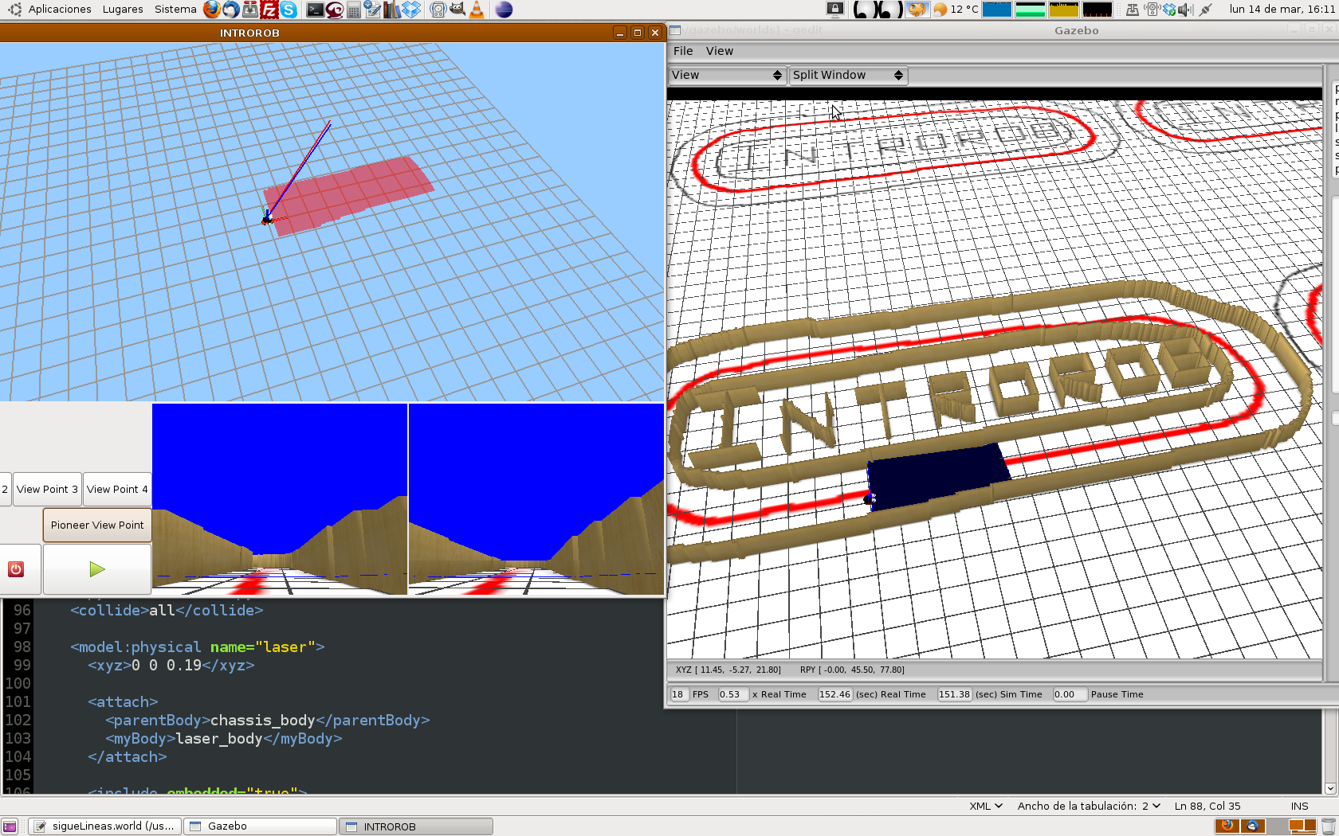
Task: Open the FileZilla launcher icon
Action: 269,10
